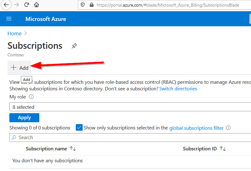Image resolution: width=251 pixels, height=171 pixels.
Task: Sort by Subscription ID column header
Action: point(200,149)
